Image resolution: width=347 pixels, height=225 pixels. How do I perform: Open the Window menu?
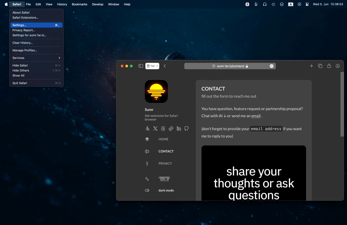point(114,4)
